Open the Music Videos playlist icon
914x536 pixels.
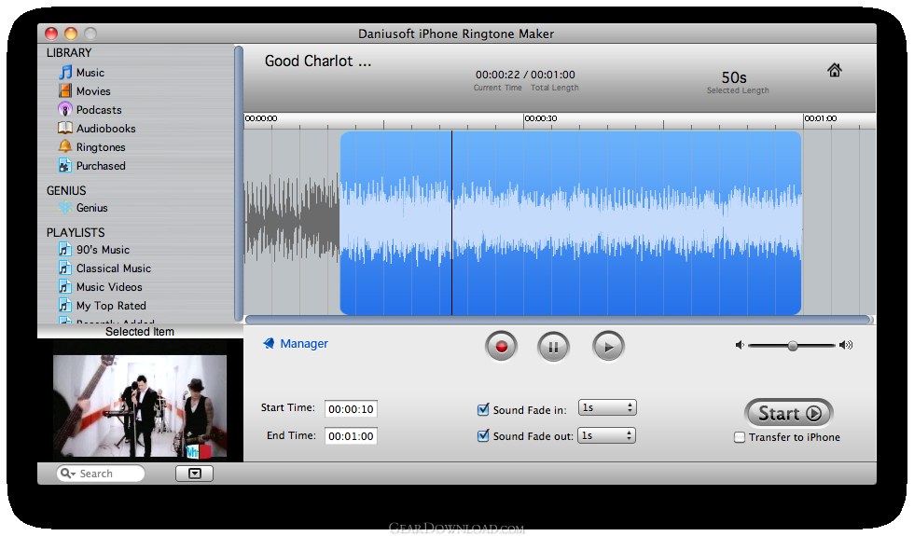click(65, 287)
